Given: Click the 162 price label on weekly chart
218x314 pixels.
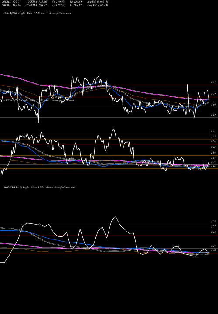Looking at the screenshot, I should click(213, 137).
